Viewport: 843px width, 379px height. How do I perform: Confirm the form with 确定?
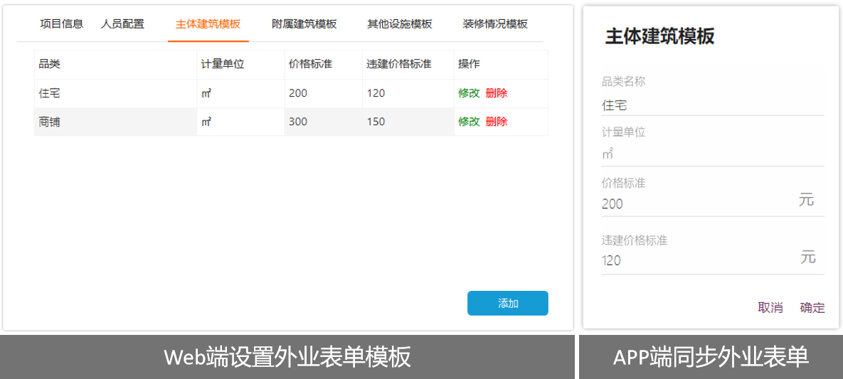[x=812, y=307]
